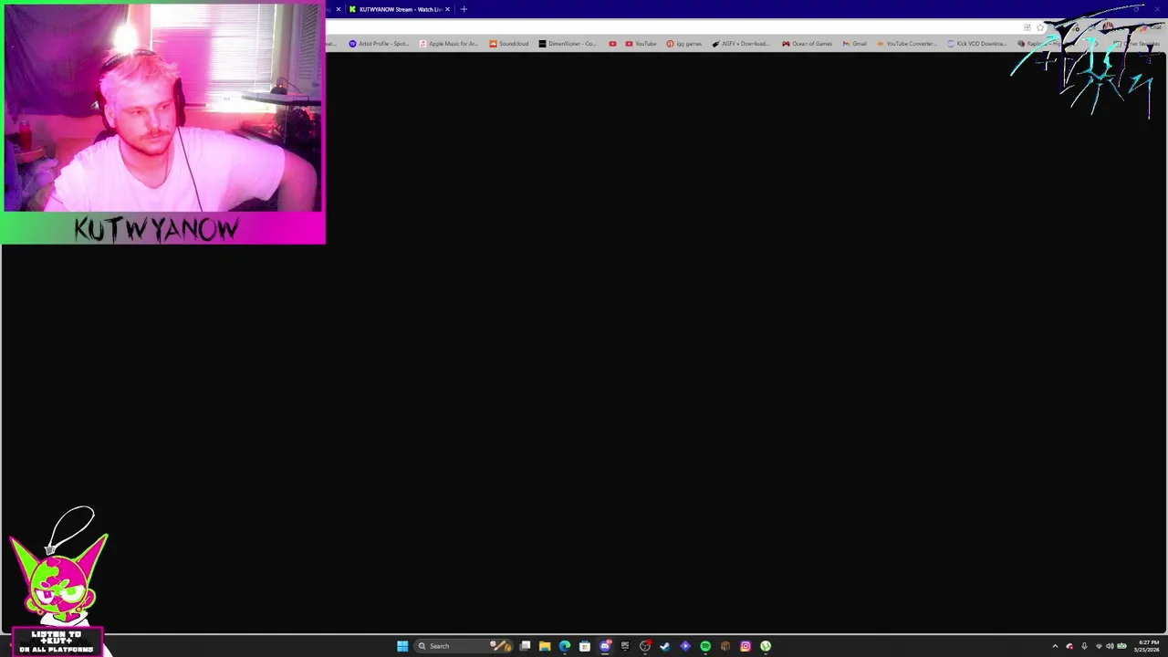Viewport: 1168px width, 657px height.
Task: Open the Apple Music for Artists bookmark
Action: click(448, 44)
